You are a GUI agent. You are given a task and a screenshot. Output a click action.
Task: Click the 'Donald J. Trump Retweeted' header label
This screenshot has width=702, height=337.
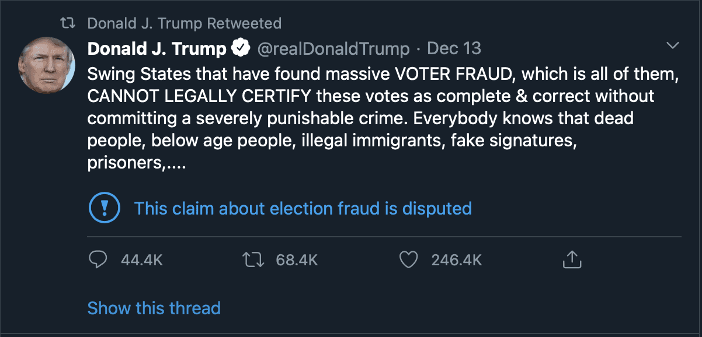pyautogui.click(x=185, y=23)
